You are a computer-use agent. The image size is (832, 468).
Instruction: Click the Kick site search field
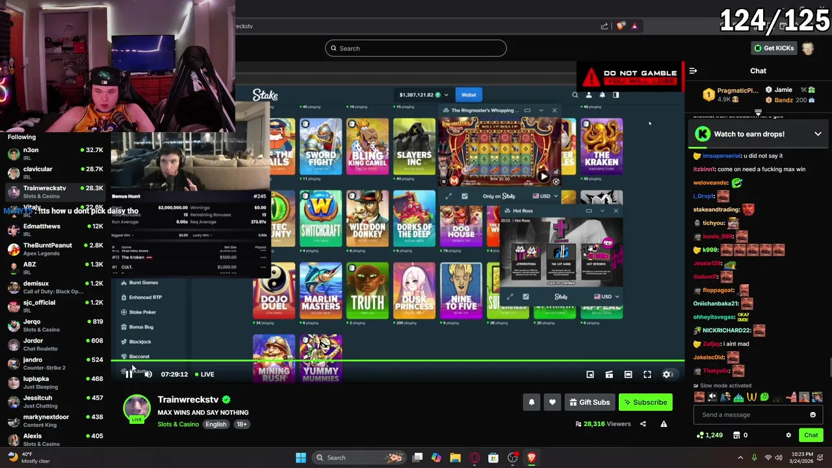point(416,48)
